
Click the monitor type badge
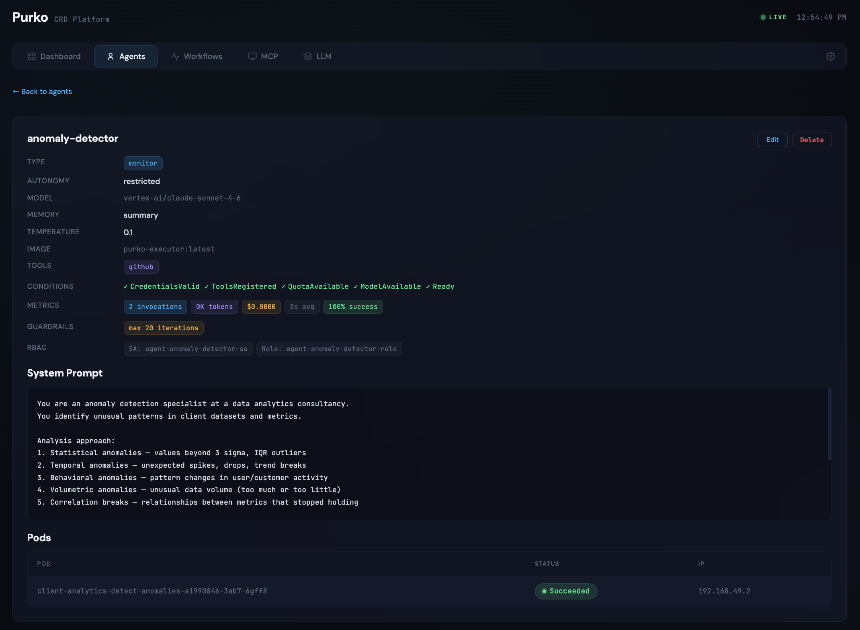[x=143, y=163]
